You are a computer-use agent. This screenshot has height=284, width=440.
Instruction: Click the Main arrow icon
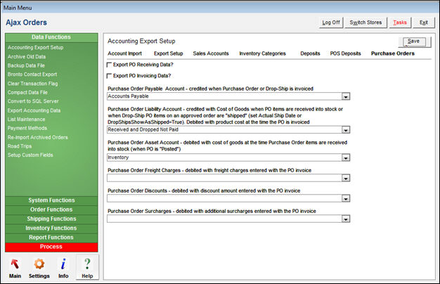tap(15, 264)
